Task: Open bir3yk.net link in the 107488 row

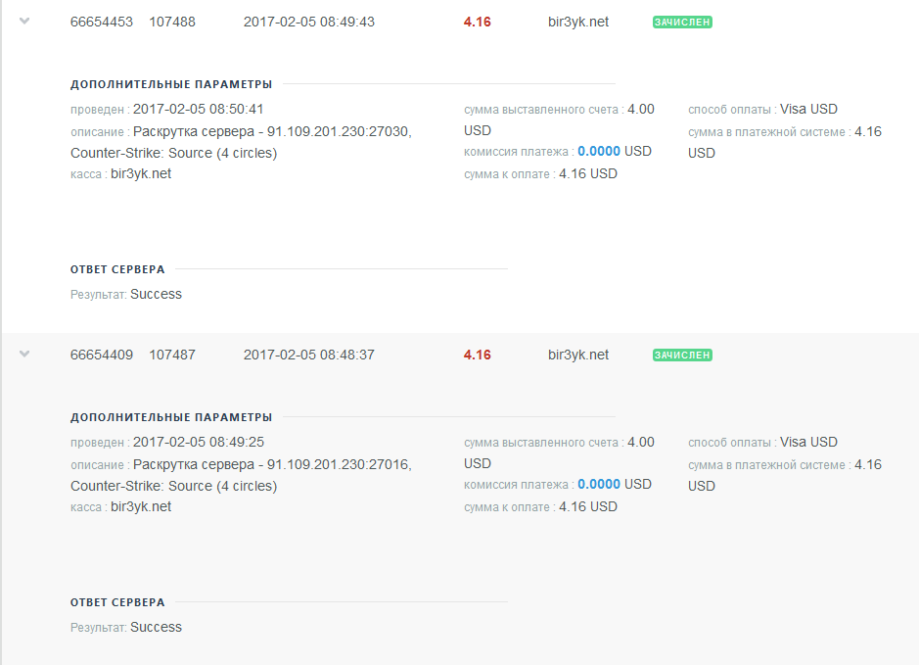Action: pos(578,22)
